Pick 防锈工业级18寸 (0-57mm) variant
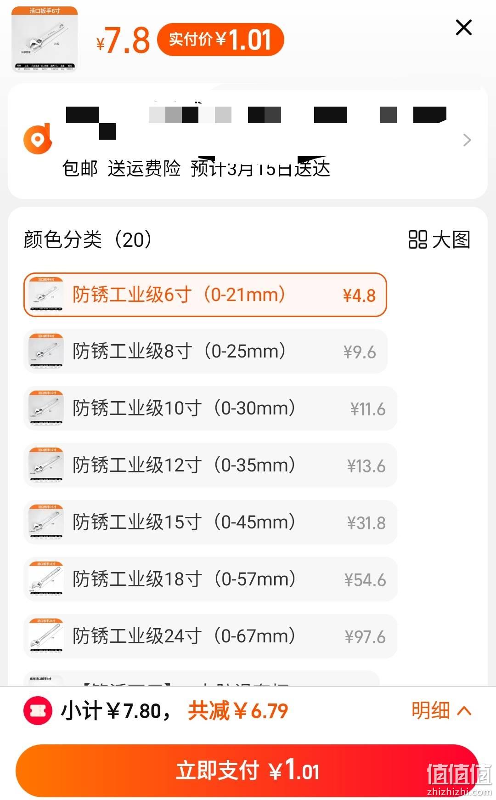 [x=210, y=579]
